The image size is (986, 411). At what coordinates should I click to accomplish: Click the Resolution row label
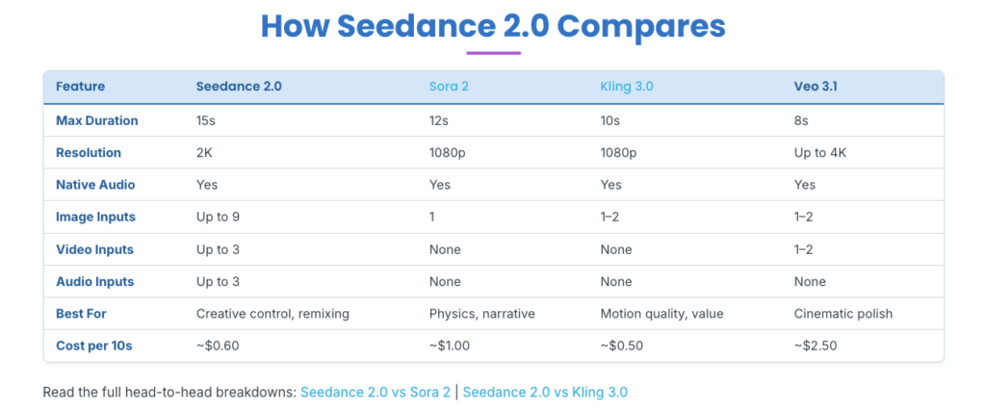[x=89, y=153]
